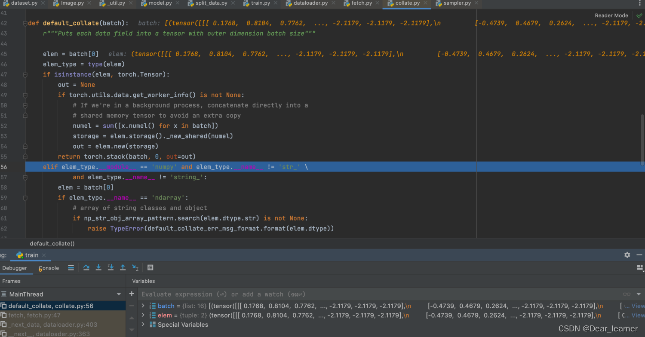Click the Step Over debug icon

coord(86,267)
